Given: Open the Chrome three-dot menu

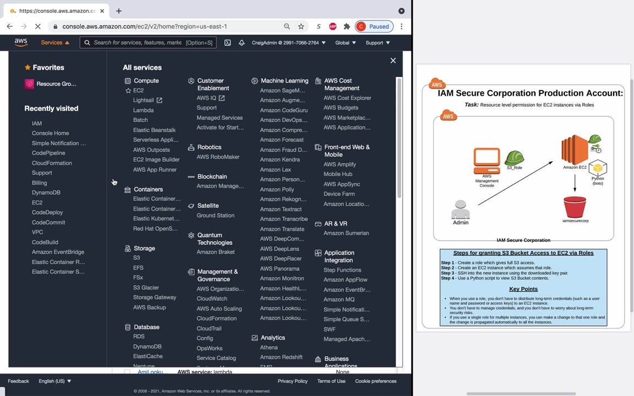Looking at the screenshot, I should point(402,26).
